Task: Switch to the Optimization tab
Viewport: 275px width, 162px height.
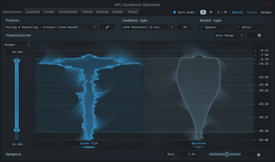Action: tap(13, 12)
